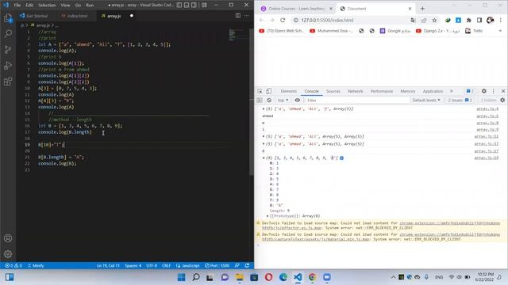The height and width of the screenshot is (285, 508).
Task: Open the Explorer view in VS Code
Action: pyautogui.click(x=8, y=18)
